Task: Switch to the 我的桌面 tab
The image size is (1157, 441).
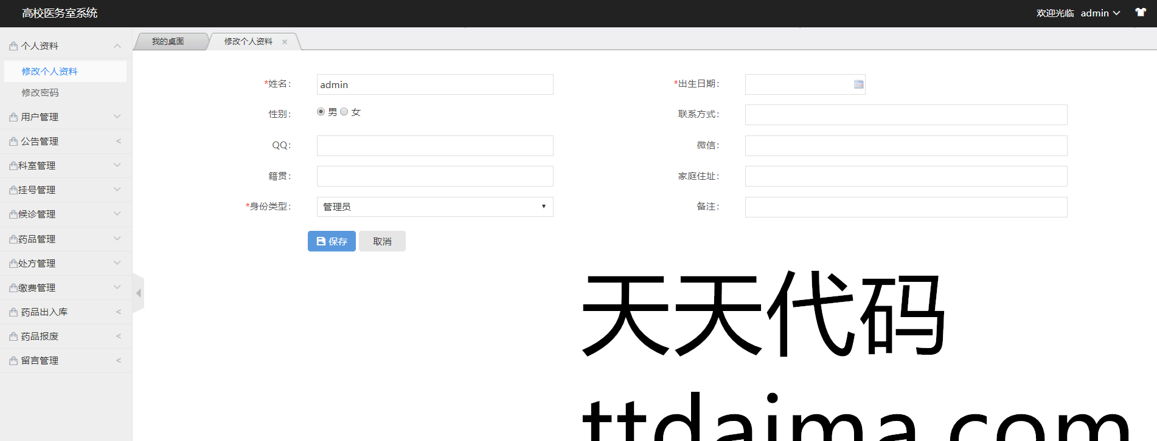Action: [168, 41]
